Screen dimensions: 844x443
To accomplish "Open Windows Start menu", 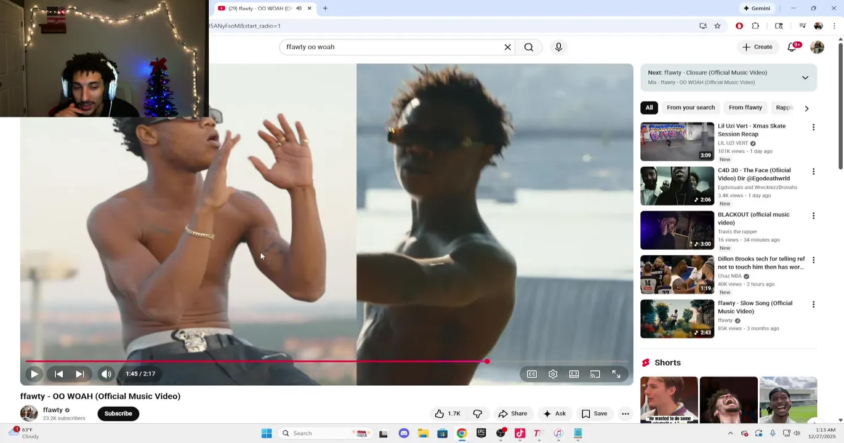I will 267,433.
